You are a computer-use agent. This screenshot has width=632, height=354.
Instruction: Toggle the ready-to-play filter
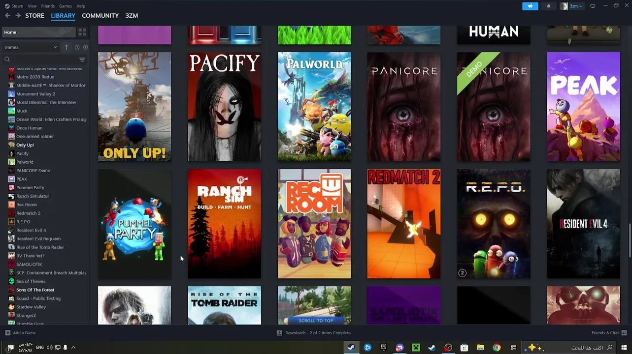[85, 47]
